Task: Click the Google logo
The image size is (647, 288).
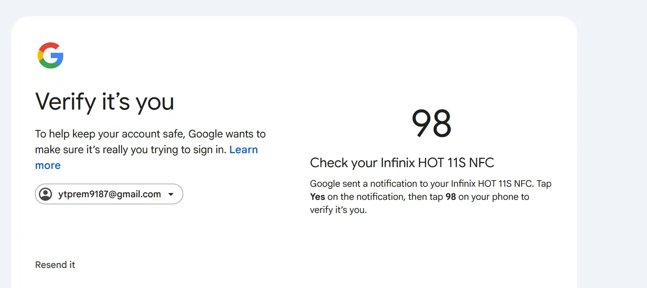Action: pyautogui.click(x=51, y=55)
